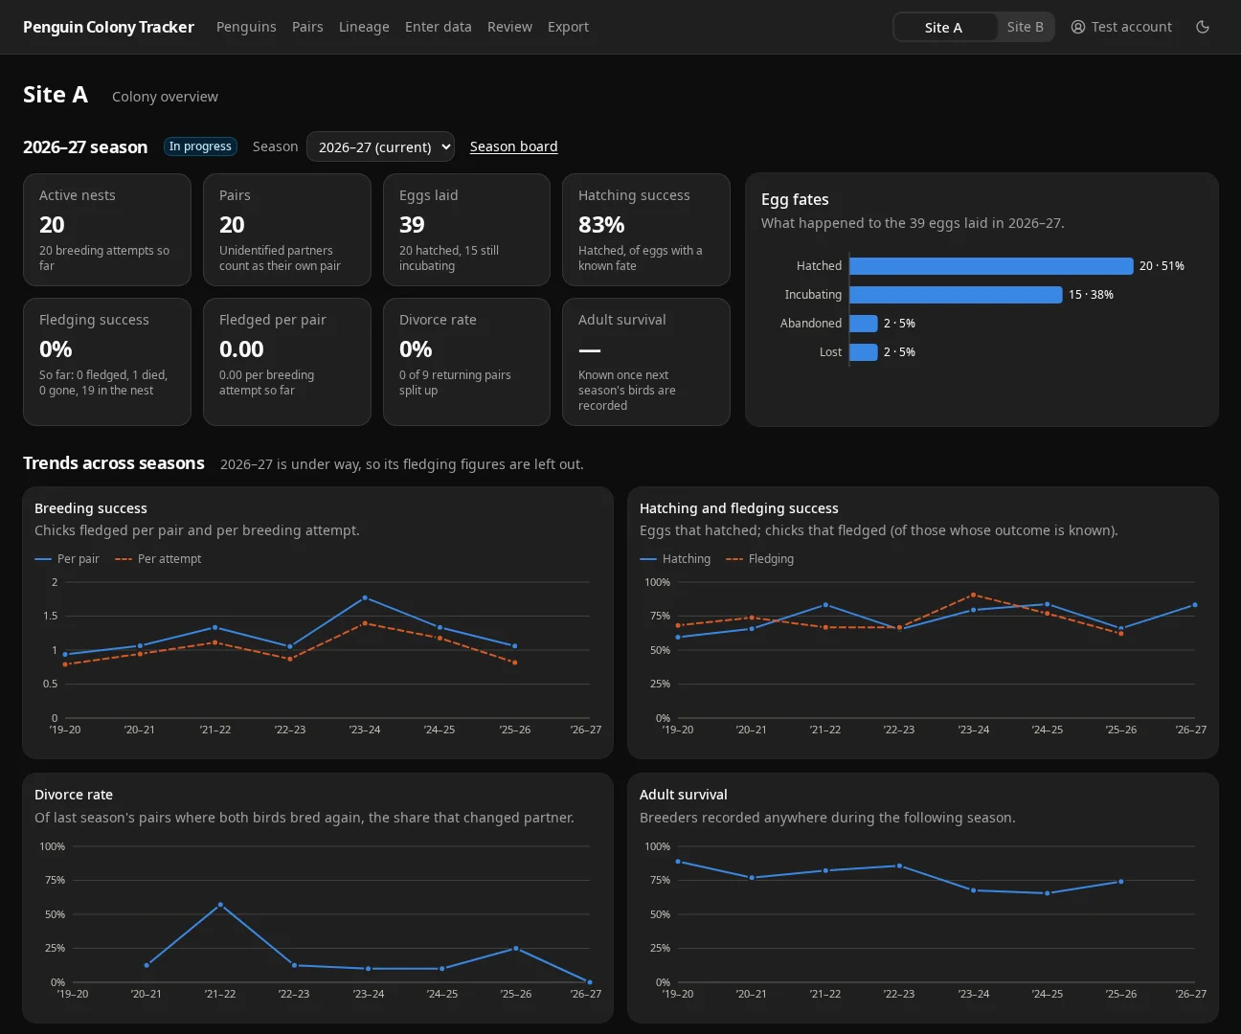The image size is (1241, 1034).
Task: Switch to Site A
Action: coord(943,27)
